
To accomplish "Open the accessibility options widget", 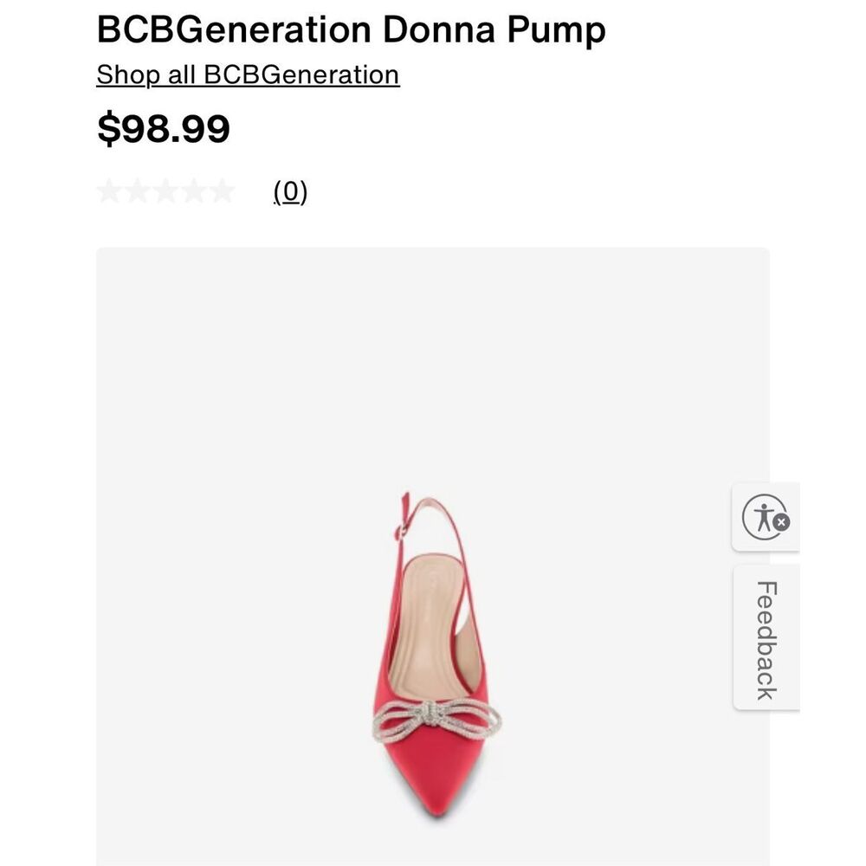I will [766, 518].
